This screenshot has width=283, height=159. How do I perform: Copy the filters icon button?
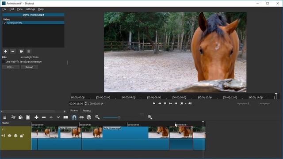coord(21,51)
